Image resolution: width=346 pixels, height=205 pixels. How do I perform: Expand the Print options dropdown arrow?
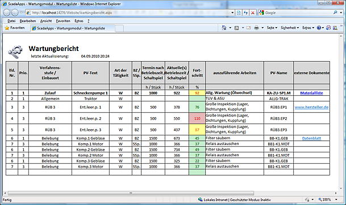[262, 28]
